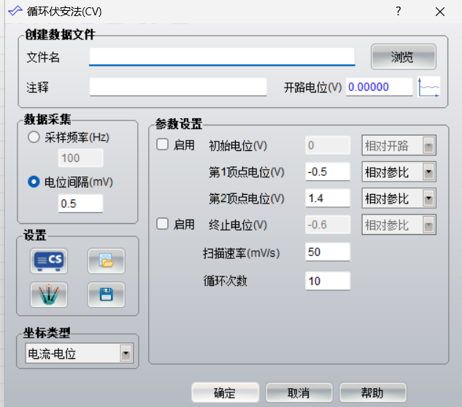Click the 第1顶点电位(V) label
This screenshot has height=407, width=462.
(x=246, y=172)
